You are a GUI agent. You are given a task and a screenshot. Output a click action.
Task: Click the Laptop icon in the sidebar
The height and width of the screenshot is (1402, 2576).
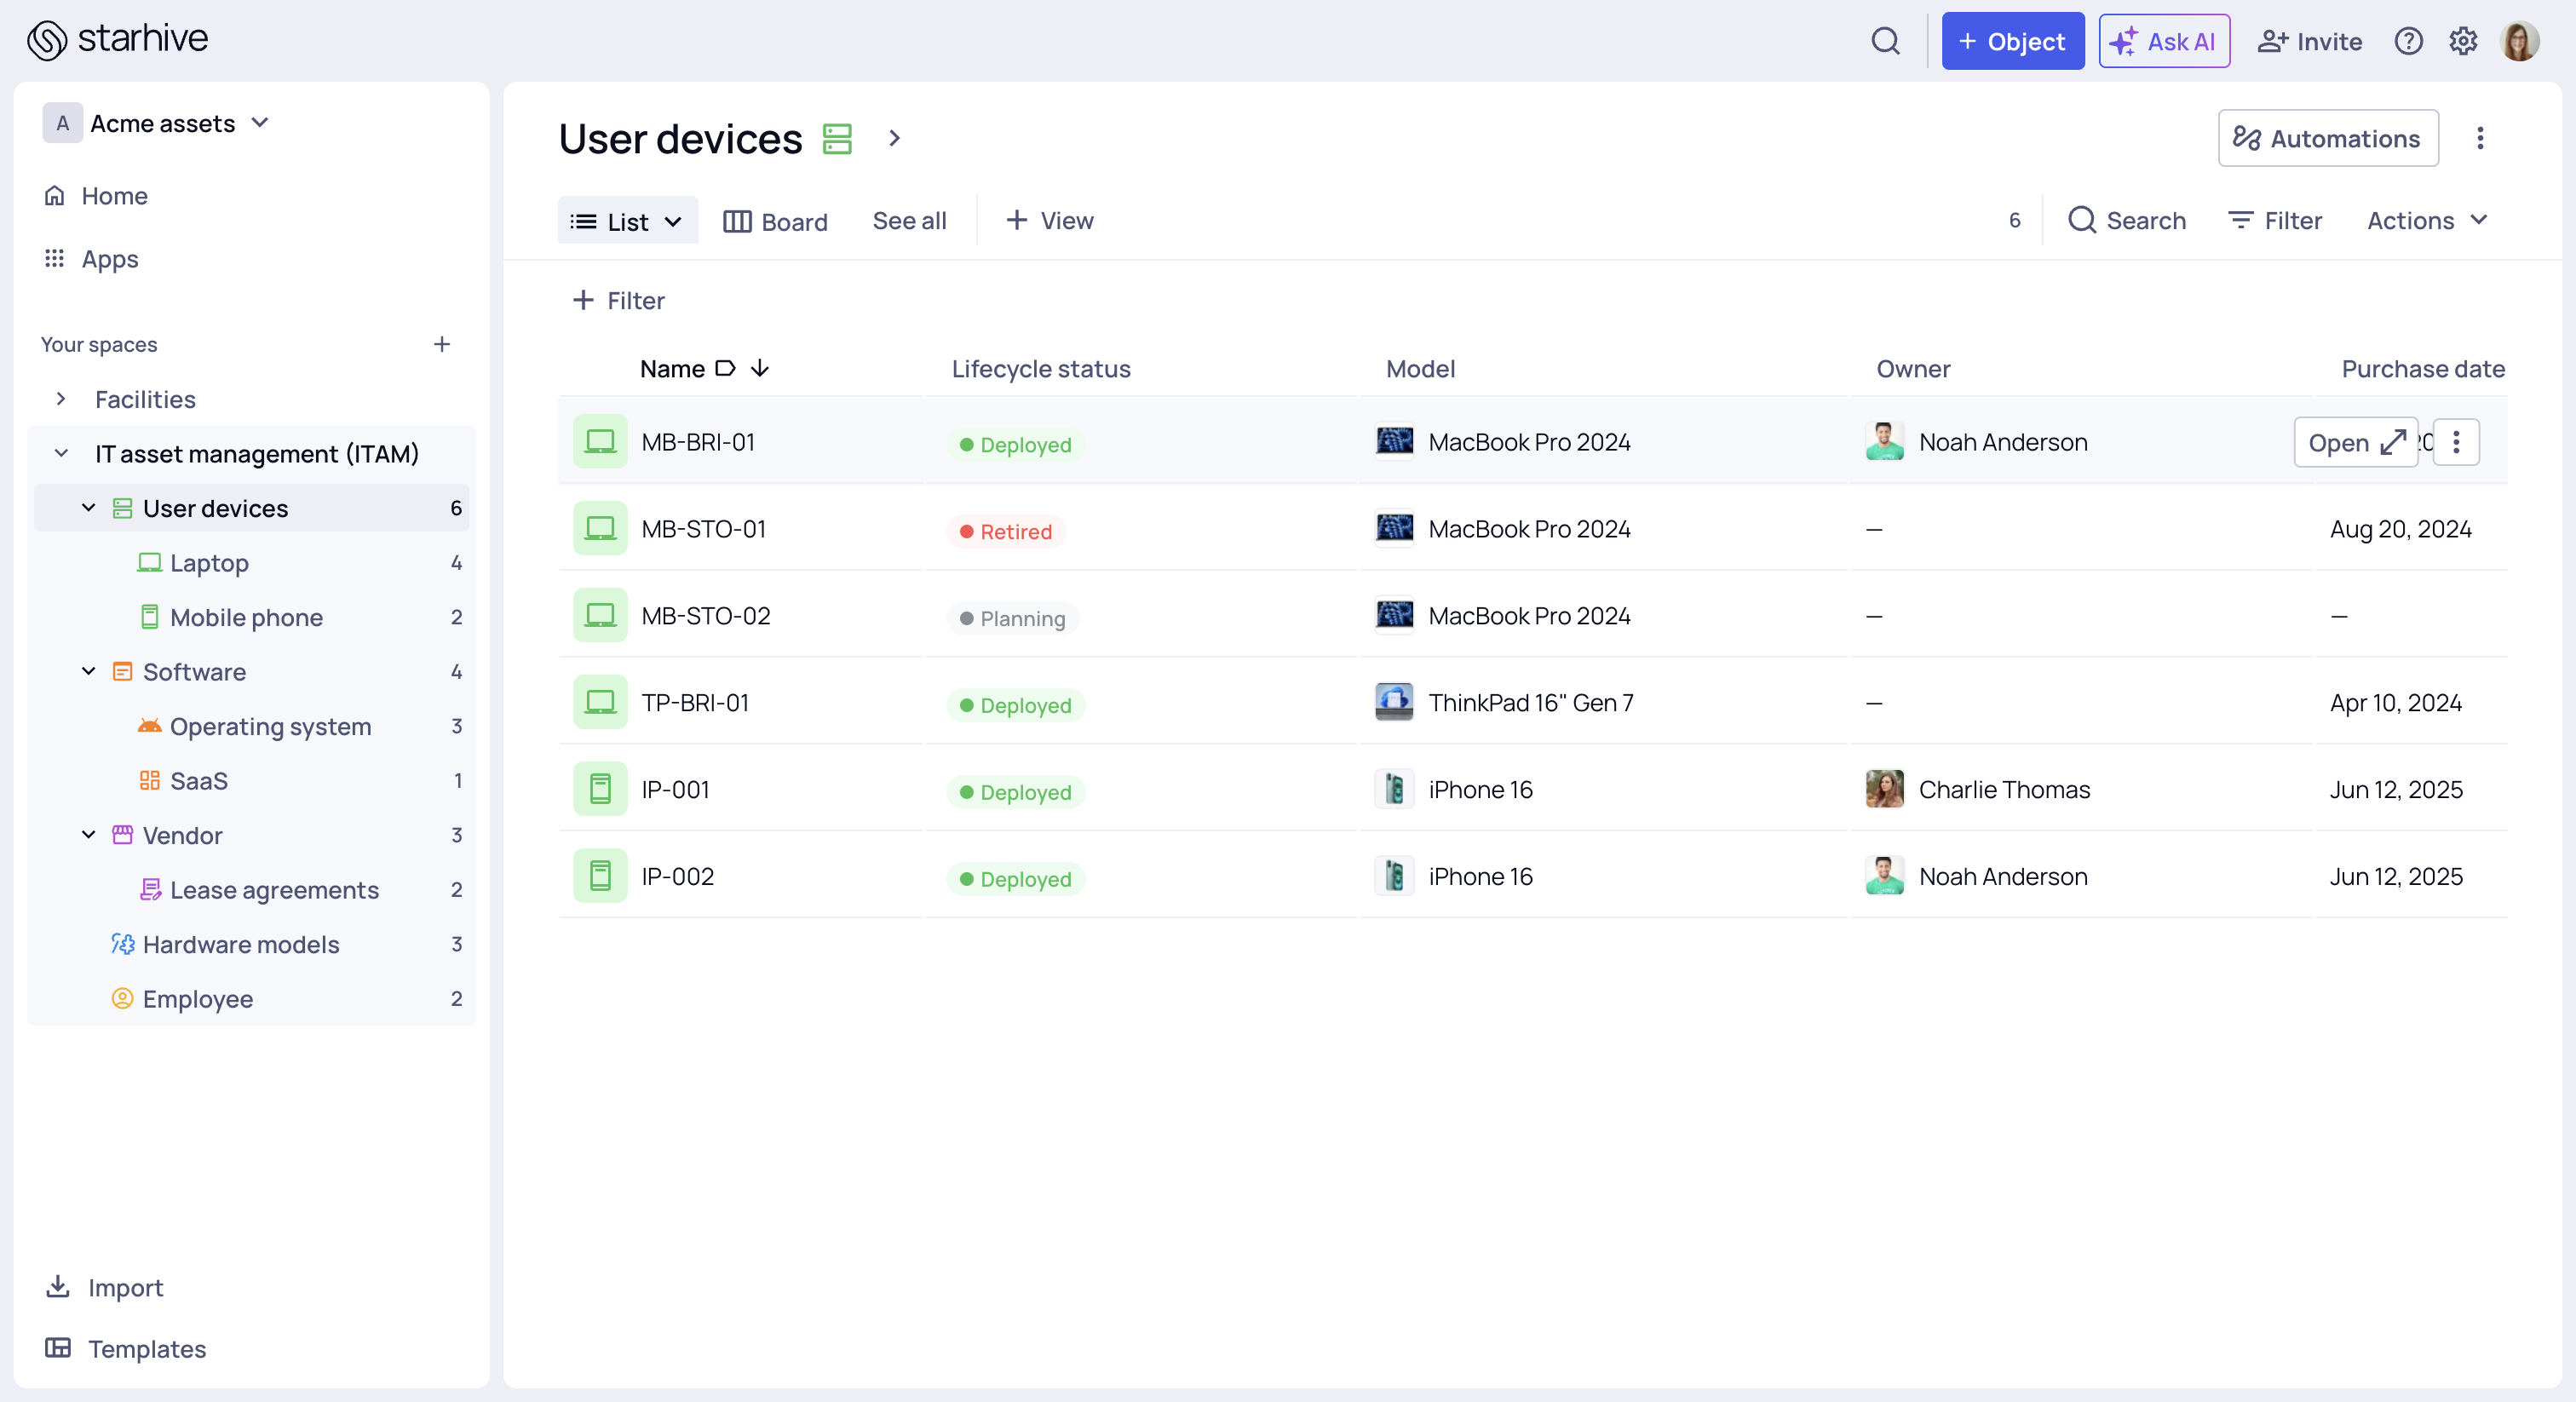click(149, 562)
